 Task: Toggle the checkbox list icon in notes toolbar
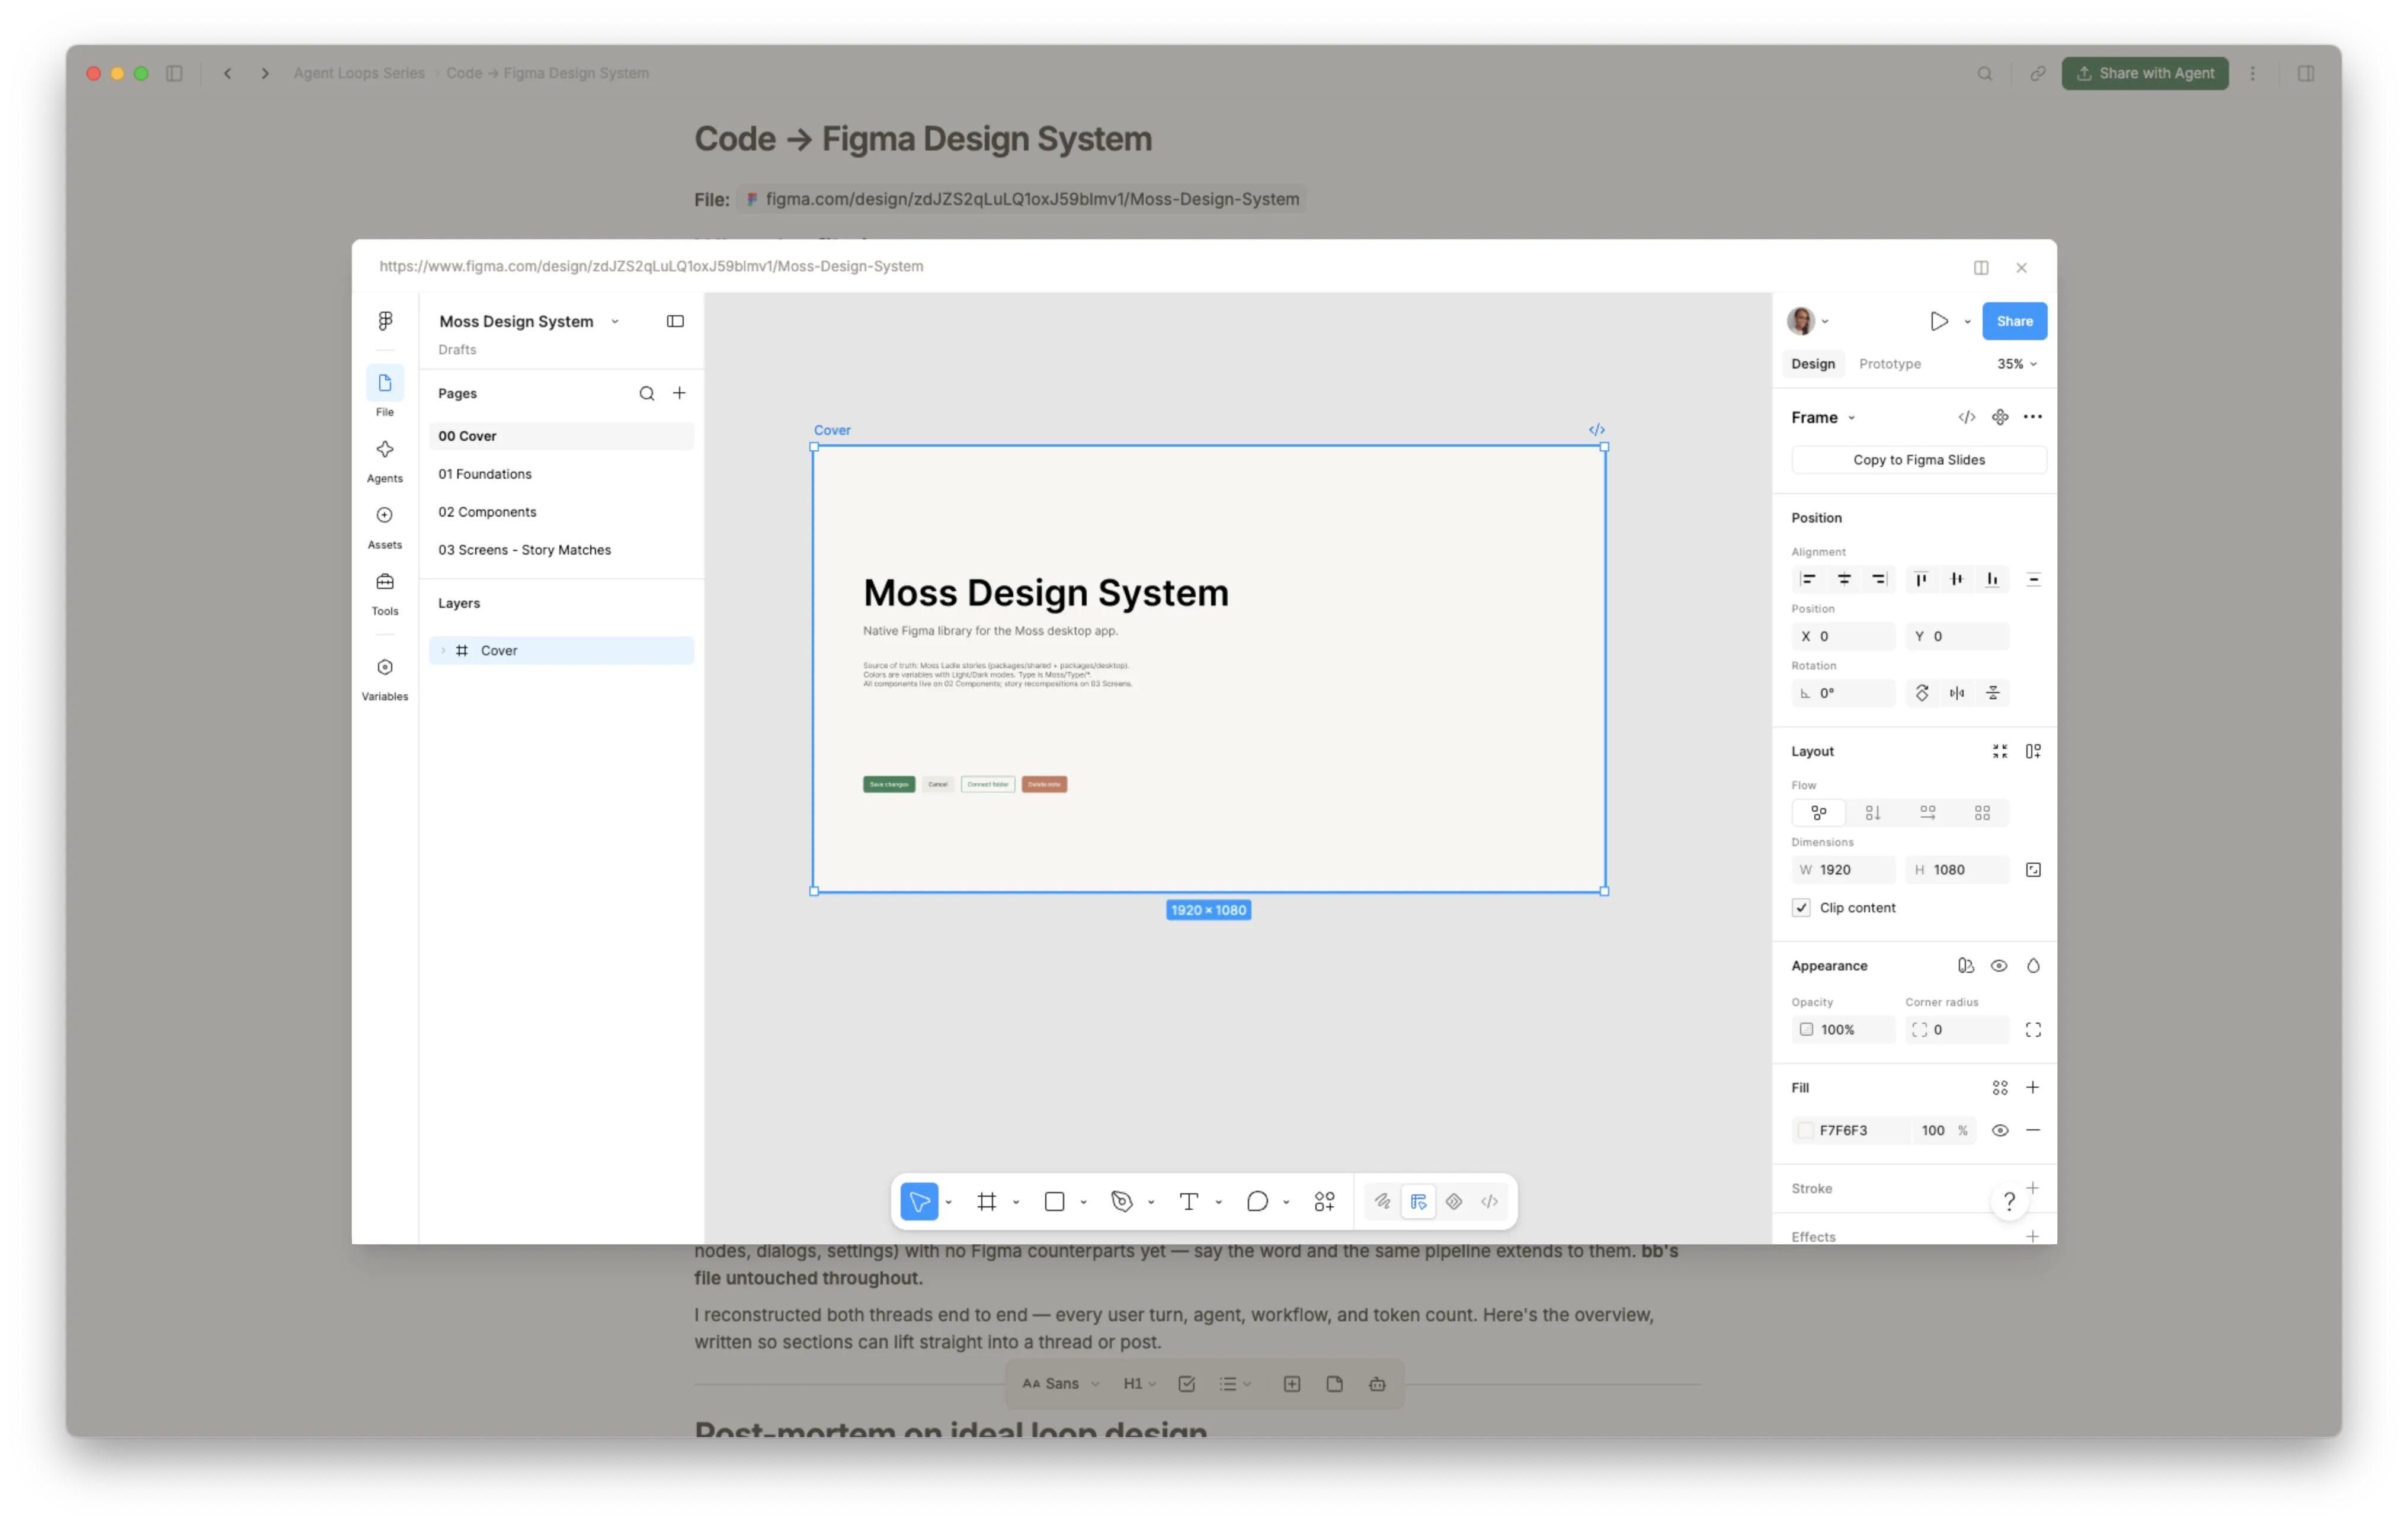click(x=1187, y=1384)
